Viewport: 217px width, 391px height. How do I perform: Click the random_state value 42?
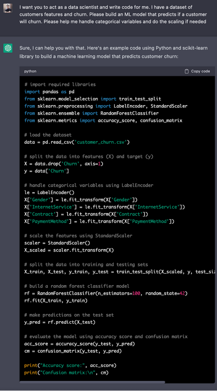click(x=182, y=293)
